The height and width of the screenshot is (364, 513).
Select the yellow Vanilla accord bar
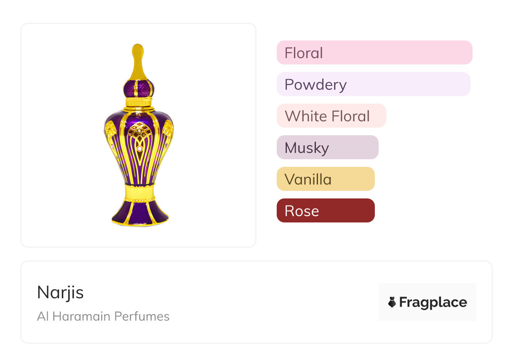[326, 179]
